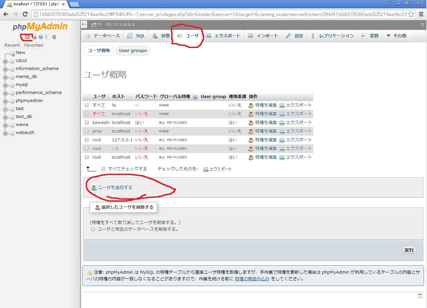Click the サーバ: 127.0.0.1 breadcrumb
This screenshot has width=427, height=308.
click(x=116, y=25)
